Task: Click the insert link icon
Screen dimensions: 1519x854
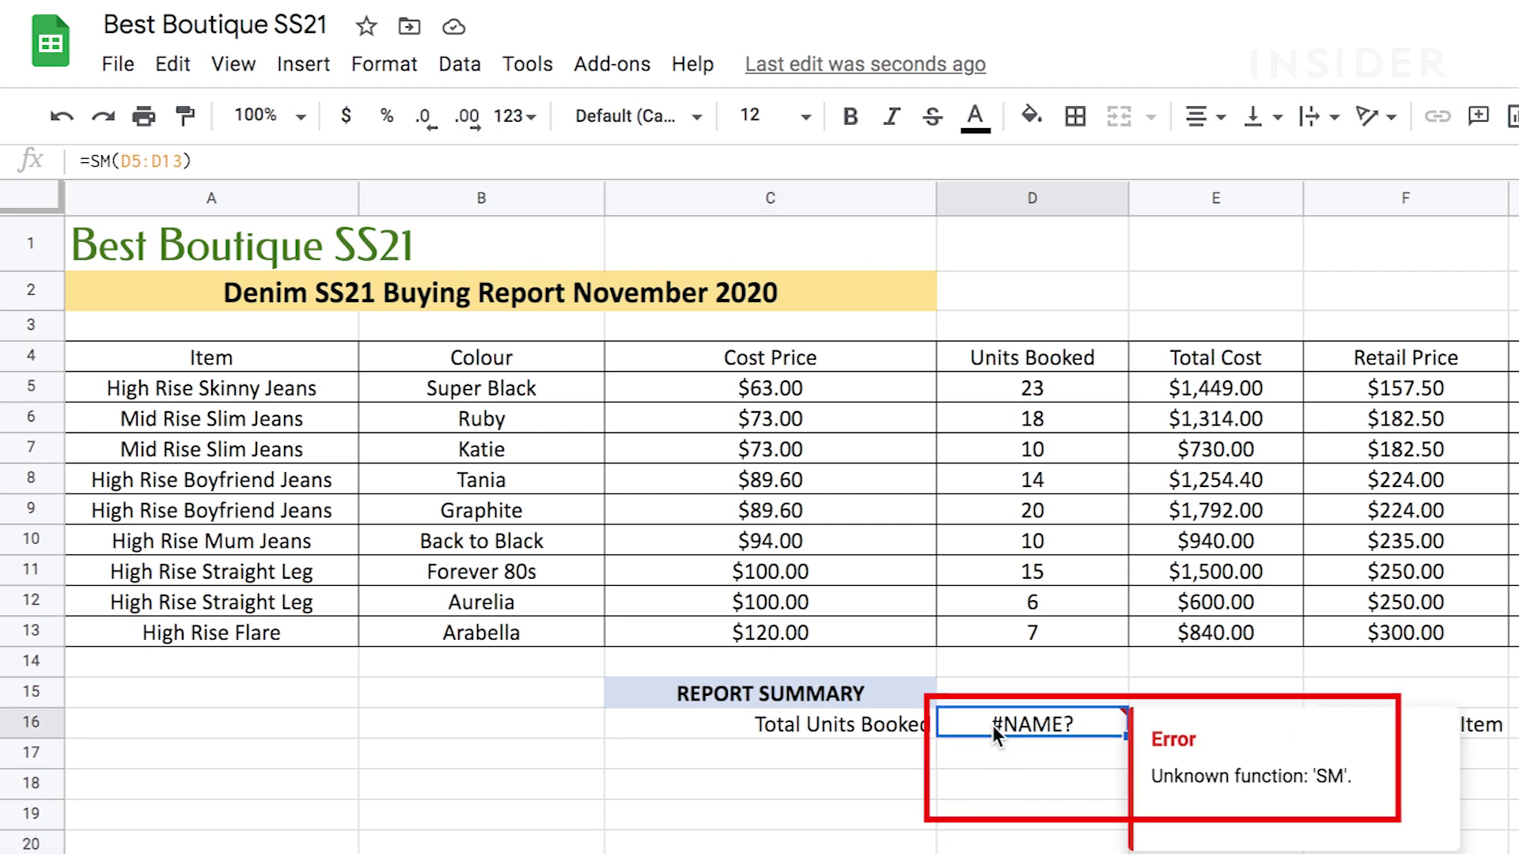Action: (x=1437, y=116)
